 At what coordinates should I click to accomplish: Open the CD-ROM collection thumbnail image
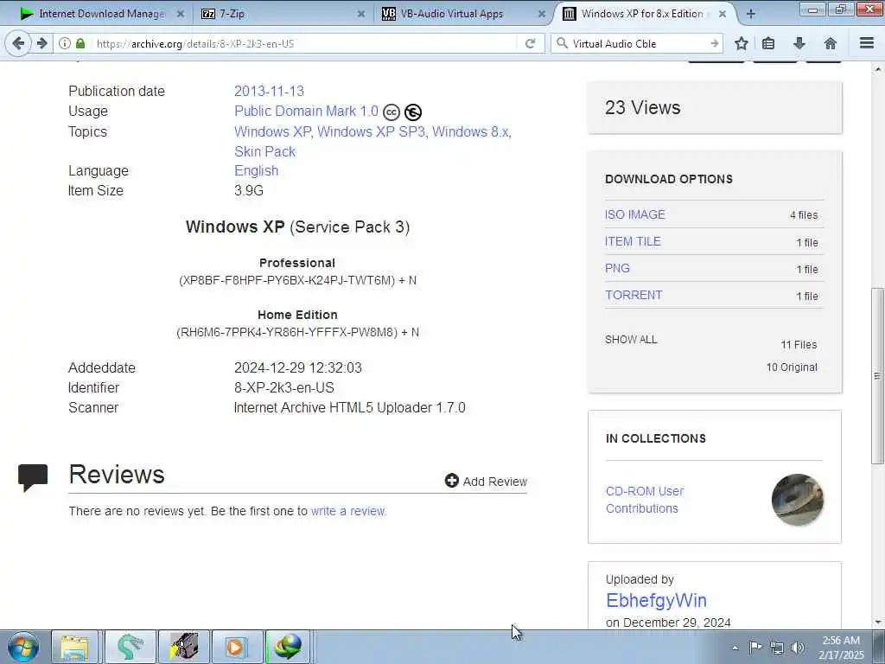[798, 500]
